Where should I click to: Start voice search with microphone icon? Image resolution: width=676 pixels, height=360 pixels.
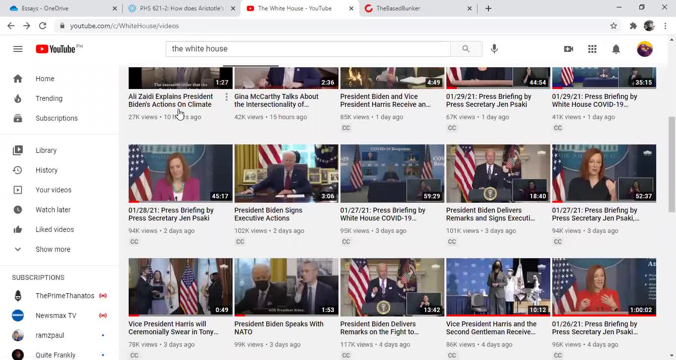click(494, 49)
